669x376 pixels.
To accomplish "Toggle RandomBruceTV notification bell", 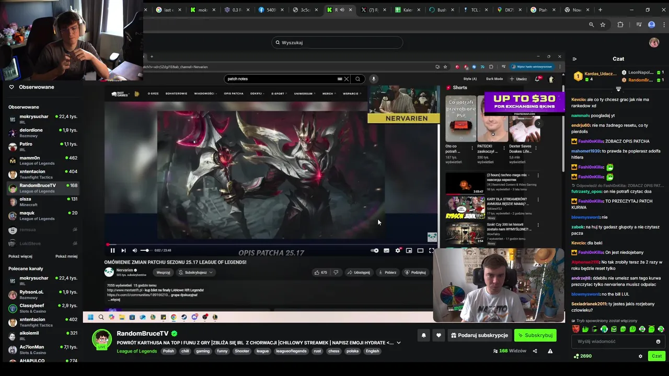I will (424, 335).
